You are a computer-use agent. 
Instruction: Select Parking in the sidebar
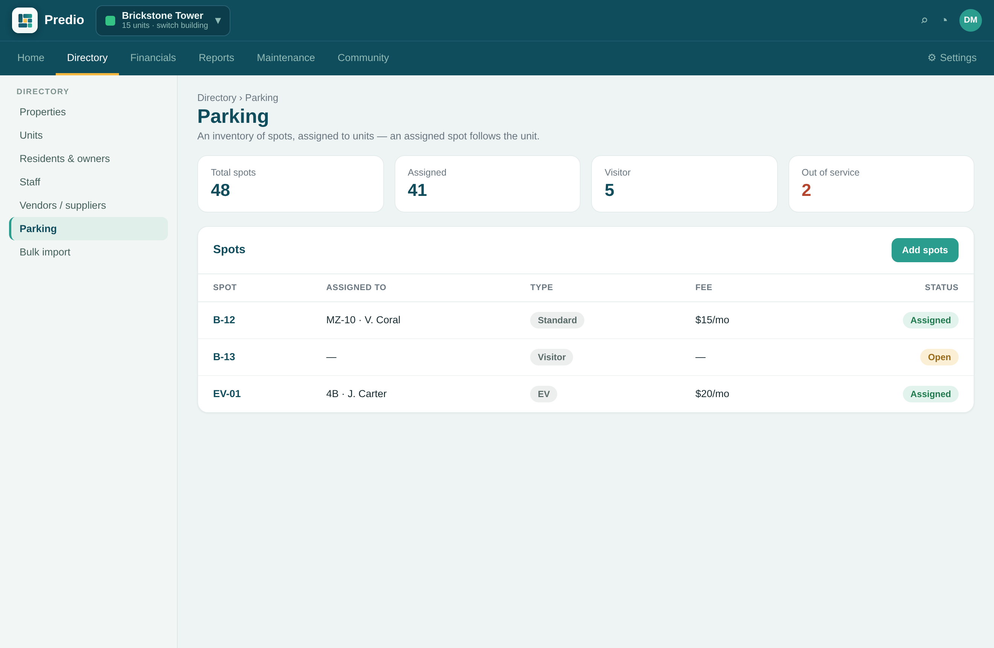click(88, 229)
